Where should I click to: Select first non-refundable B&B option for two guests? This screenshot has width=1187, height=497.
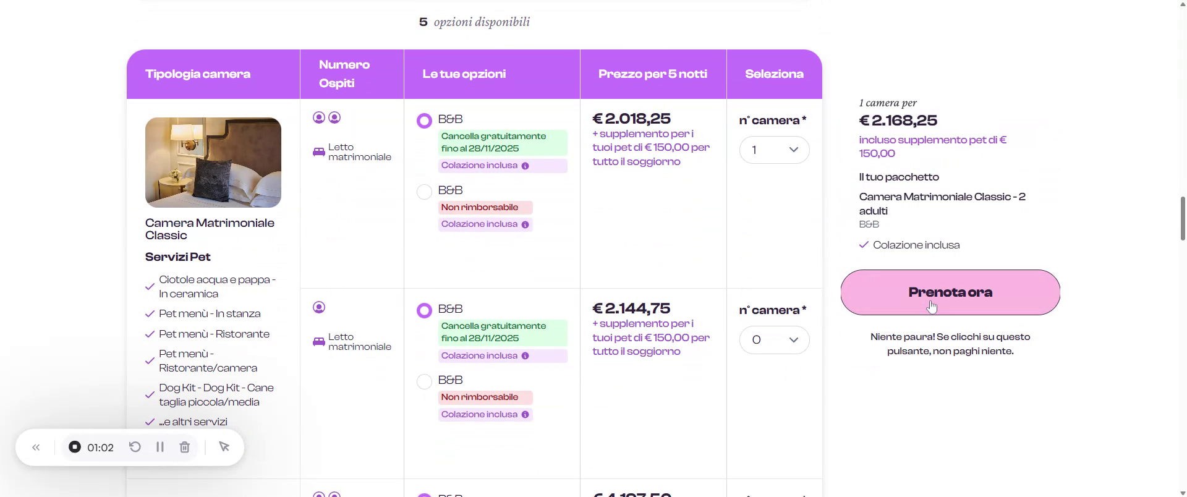tap(424, 192)
